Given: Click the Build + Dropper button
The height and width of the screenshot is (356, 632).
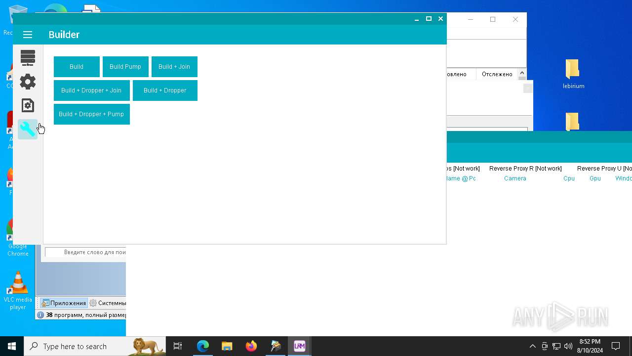Looking at the screenshot, I should click(x=165, y=90).
